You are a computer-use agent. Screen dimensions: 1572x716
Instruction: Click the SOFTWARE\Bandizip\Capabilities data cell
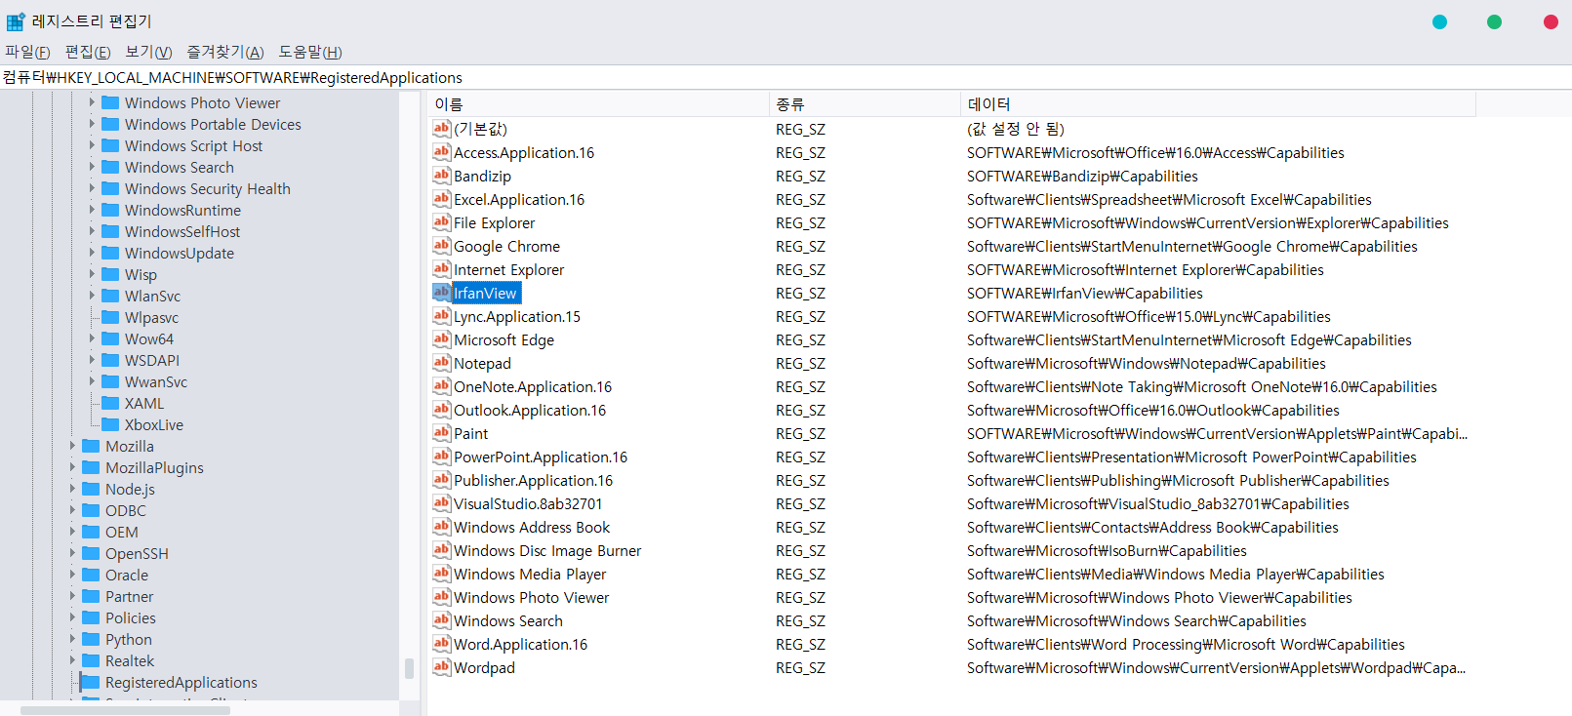[1082, 176]
